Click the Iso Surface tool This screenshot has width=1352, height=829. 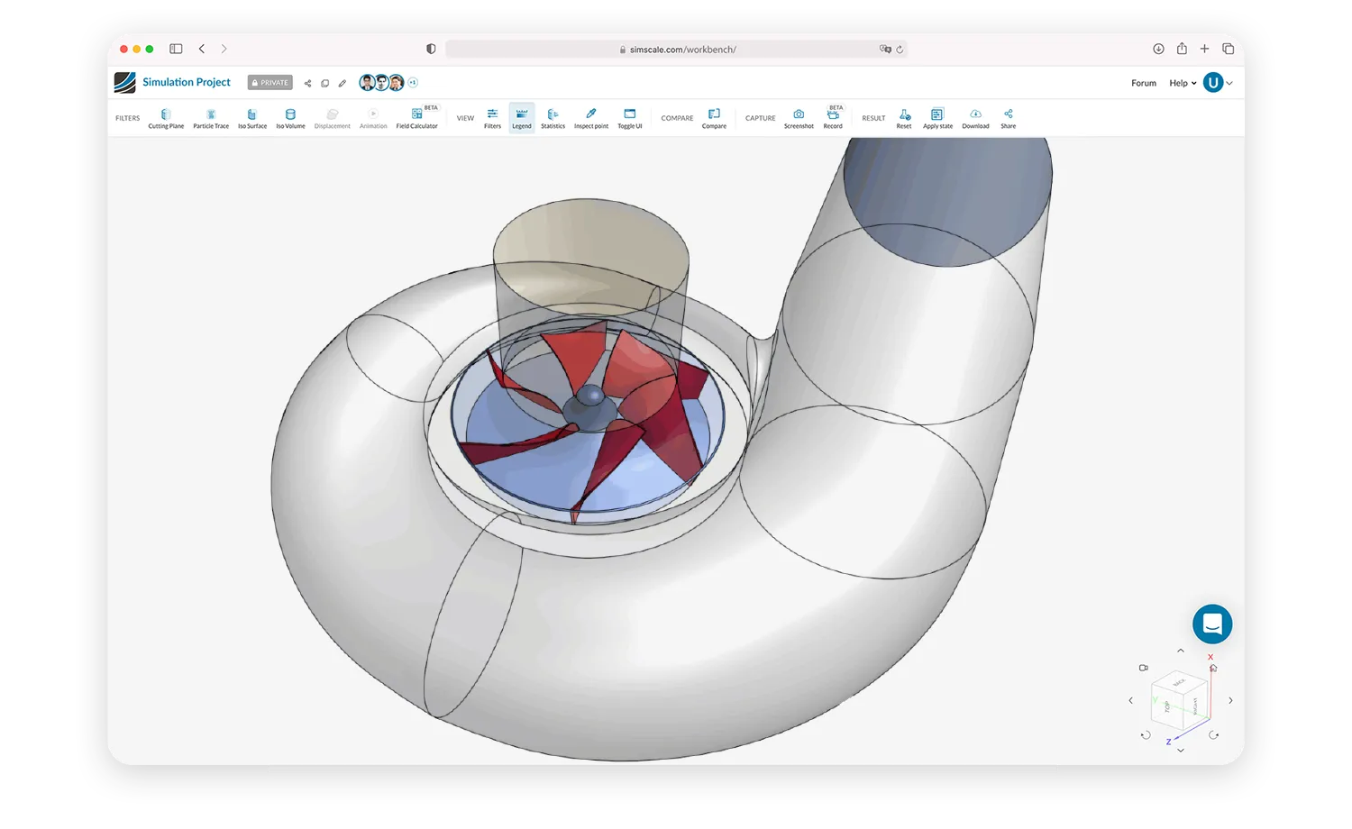point(252,118)
